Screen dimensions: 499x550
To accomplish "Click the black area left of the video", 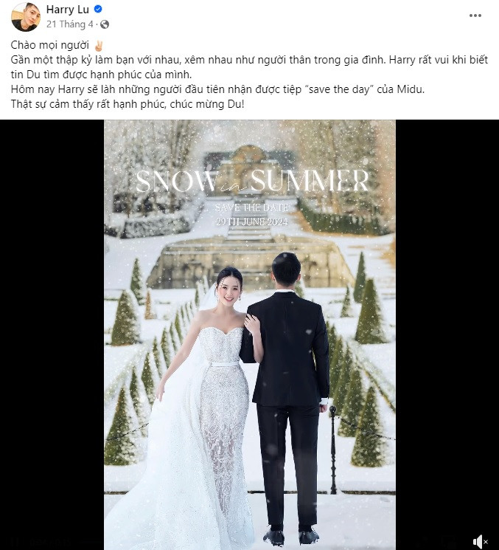I will [52, 334].
